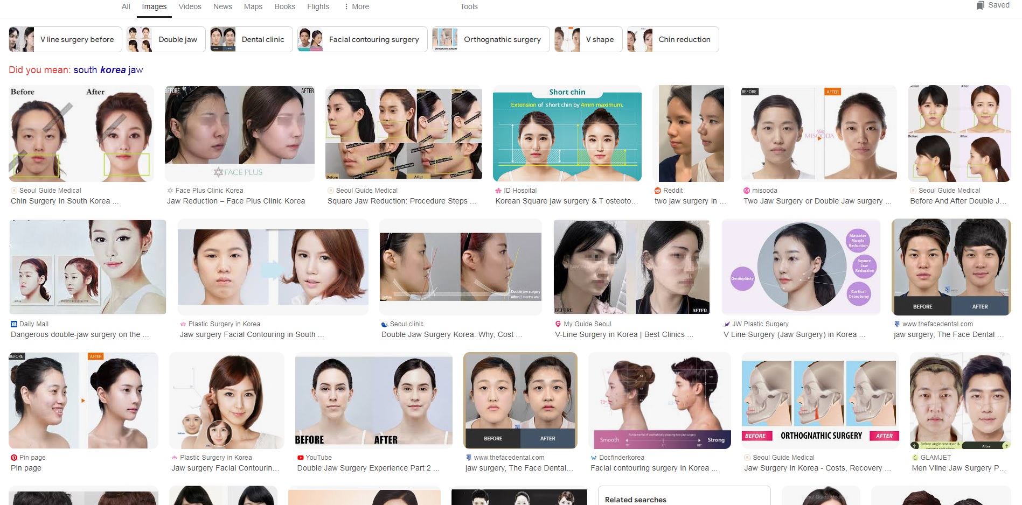Viewport: 1022px width, 505px height.
Task: Click the YouTube favicon beside the source name
Action: click(x=301, y=458)
